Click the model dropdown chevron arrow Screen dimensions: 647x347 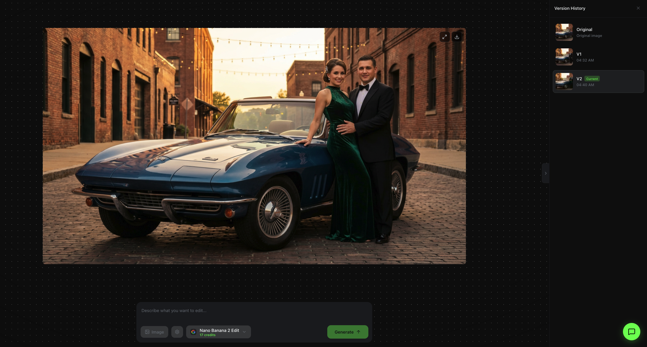tap(244, 332)
